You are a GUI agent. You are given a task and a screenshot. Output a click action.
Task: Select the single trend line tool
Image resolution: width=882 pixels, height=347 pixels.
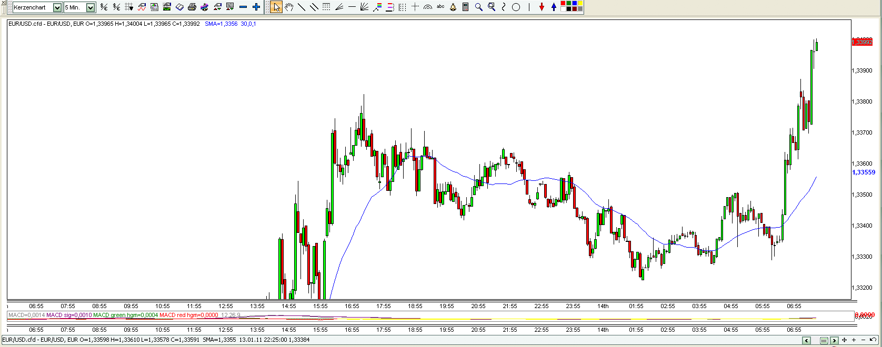pyautogui.click(x=302, y=7)
